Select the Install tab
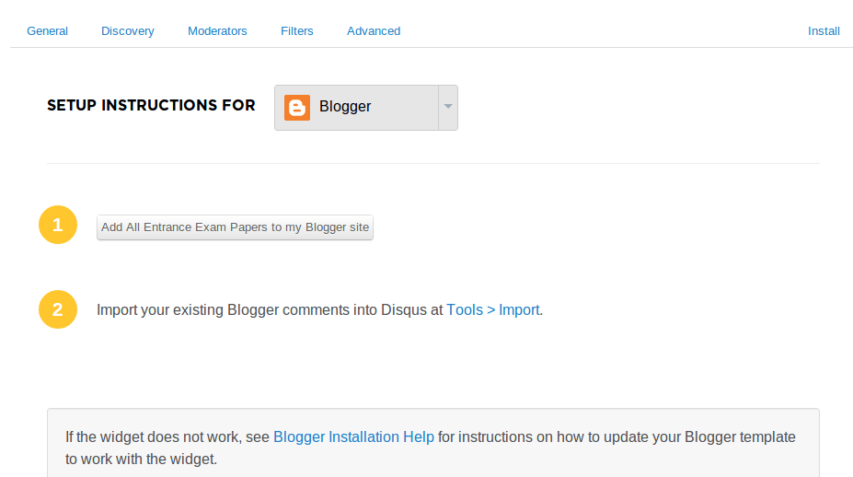The width and height of the screenshot is (853, 477). point(824,31)
